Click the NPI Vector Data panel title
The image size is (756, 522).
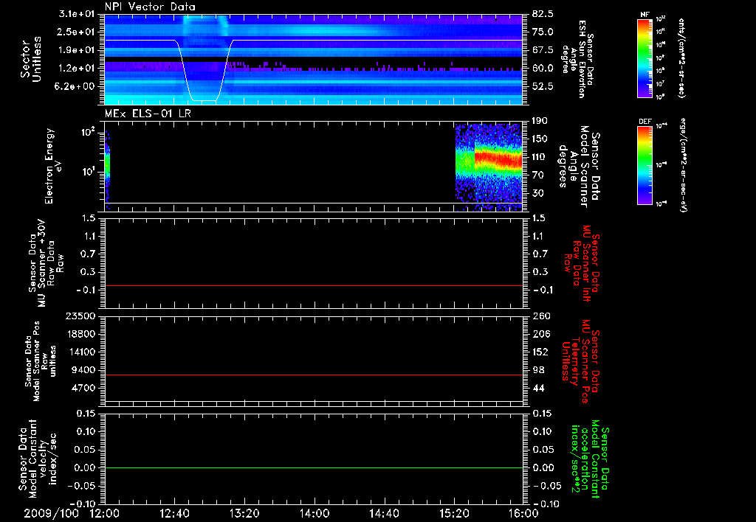click(x=150, y=7)
